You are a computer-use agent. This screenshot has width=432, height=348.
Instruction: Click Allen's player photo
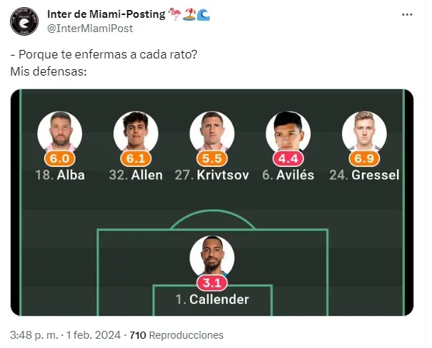coord(136,131)
